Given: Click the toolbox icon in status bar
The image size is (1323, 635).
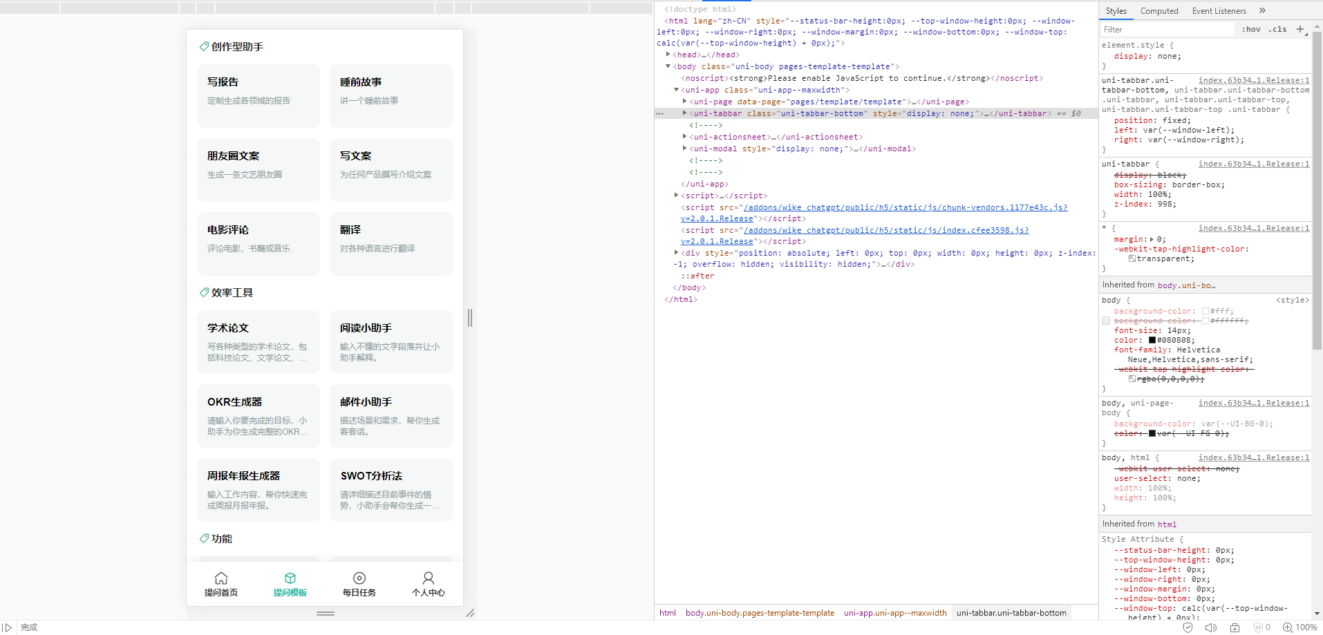Looking at the screenshot, I should pyautogui.click(x=1235, y=627).
